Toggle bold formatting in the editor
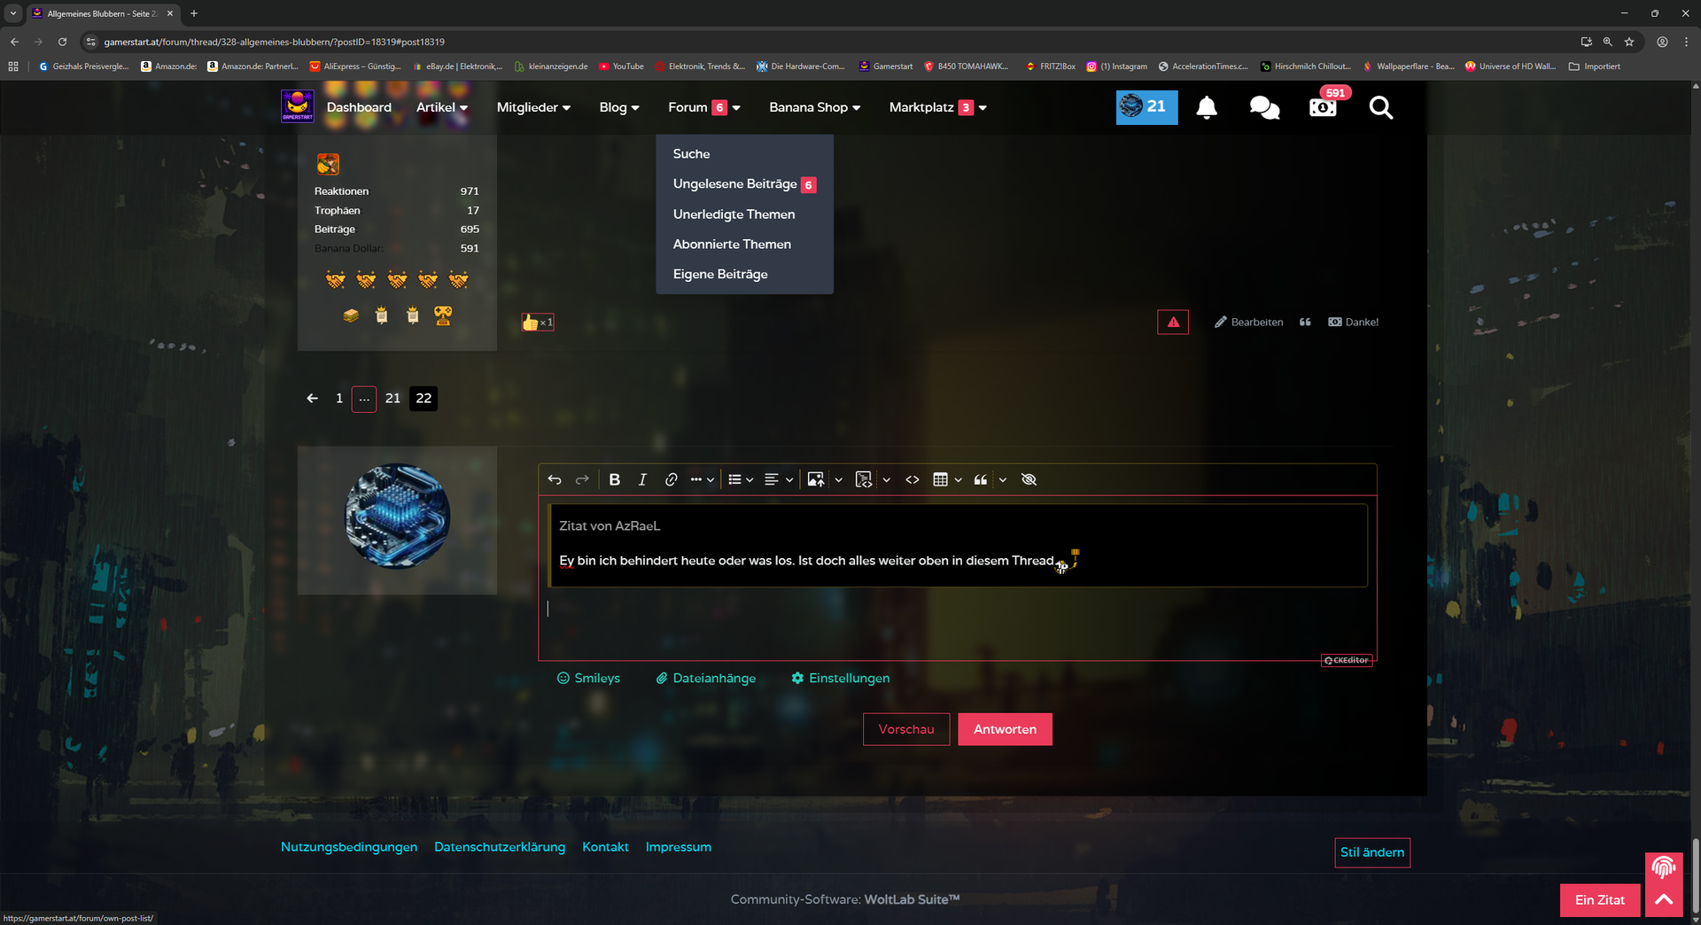The width and height of the screenshot is (1701, 925). coord(614,479)
